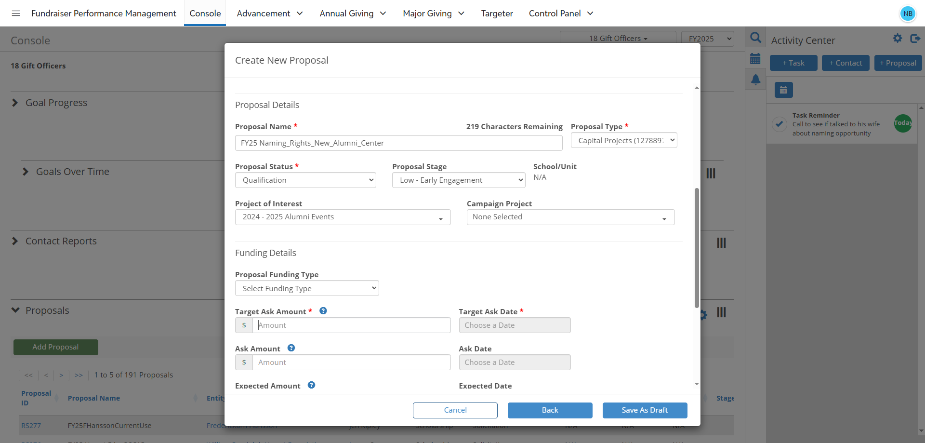The width and height of the screenshot is (925, 443).
Task: Open the notifications bell icon
Action: click(x=755, y=80)
